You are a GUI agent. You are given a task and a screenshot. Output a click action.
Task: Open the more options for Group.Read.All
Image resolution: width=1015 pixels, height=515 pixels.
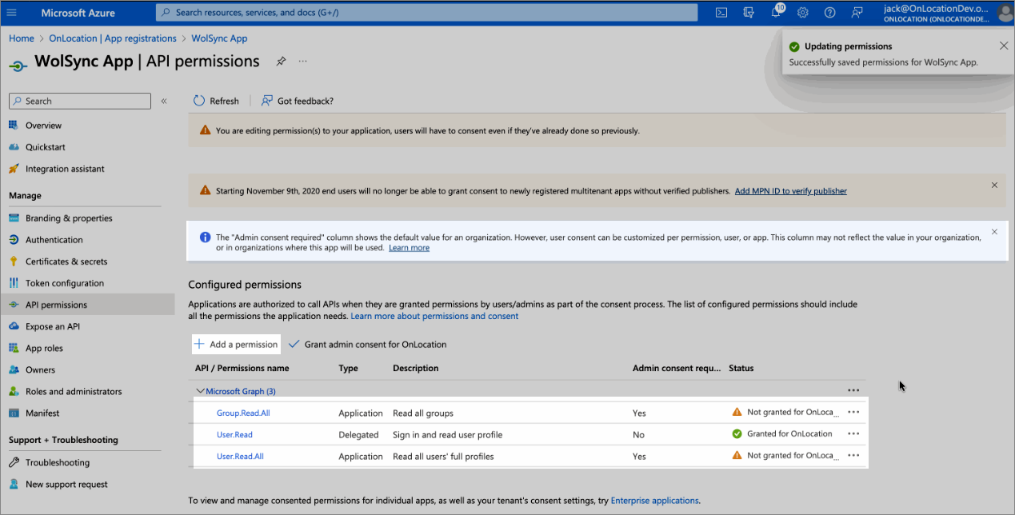point(853,413)
